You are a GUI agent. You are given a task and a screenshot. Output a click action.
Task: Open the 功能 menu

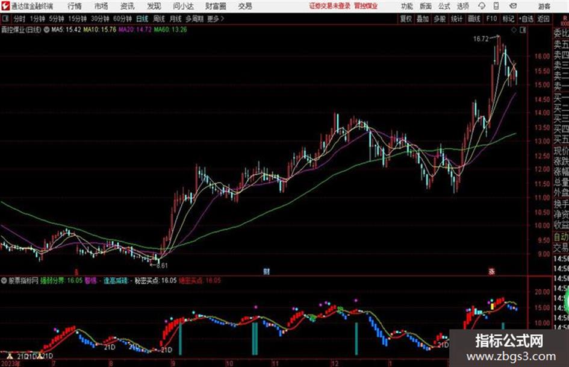[x=407, y=6]
